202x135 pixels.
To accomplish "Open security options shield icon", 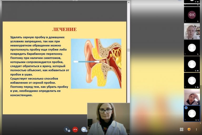I will 189,129.
